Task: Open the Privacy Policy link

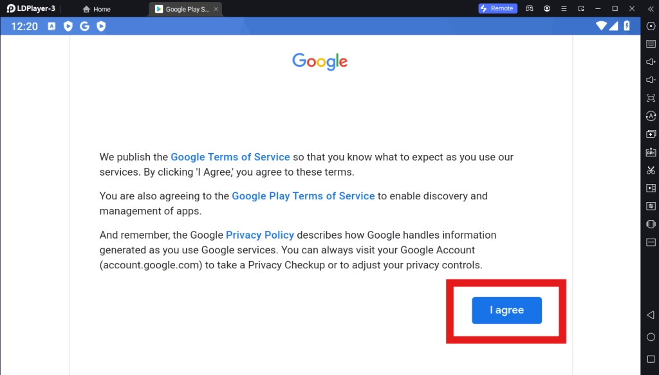Action: tap(259, 235)
